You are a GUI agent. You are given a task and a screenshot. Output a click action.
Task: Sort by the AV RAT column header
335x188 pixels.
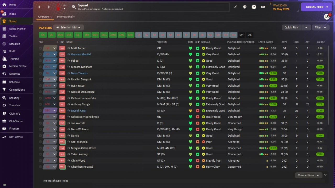(321, 42)
